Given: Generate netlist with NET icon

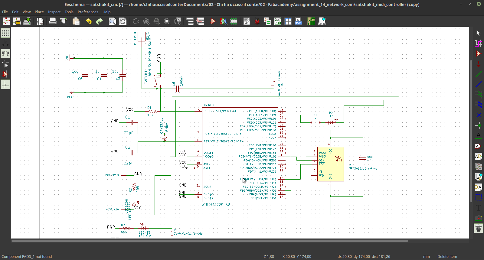Looking at the screenshot, I should pyautogui.click(x=278, y=21).
